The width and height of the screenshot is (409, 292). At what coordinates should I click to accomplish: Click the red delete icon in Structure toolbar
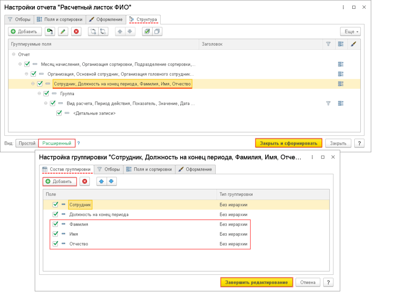(76, 32)
